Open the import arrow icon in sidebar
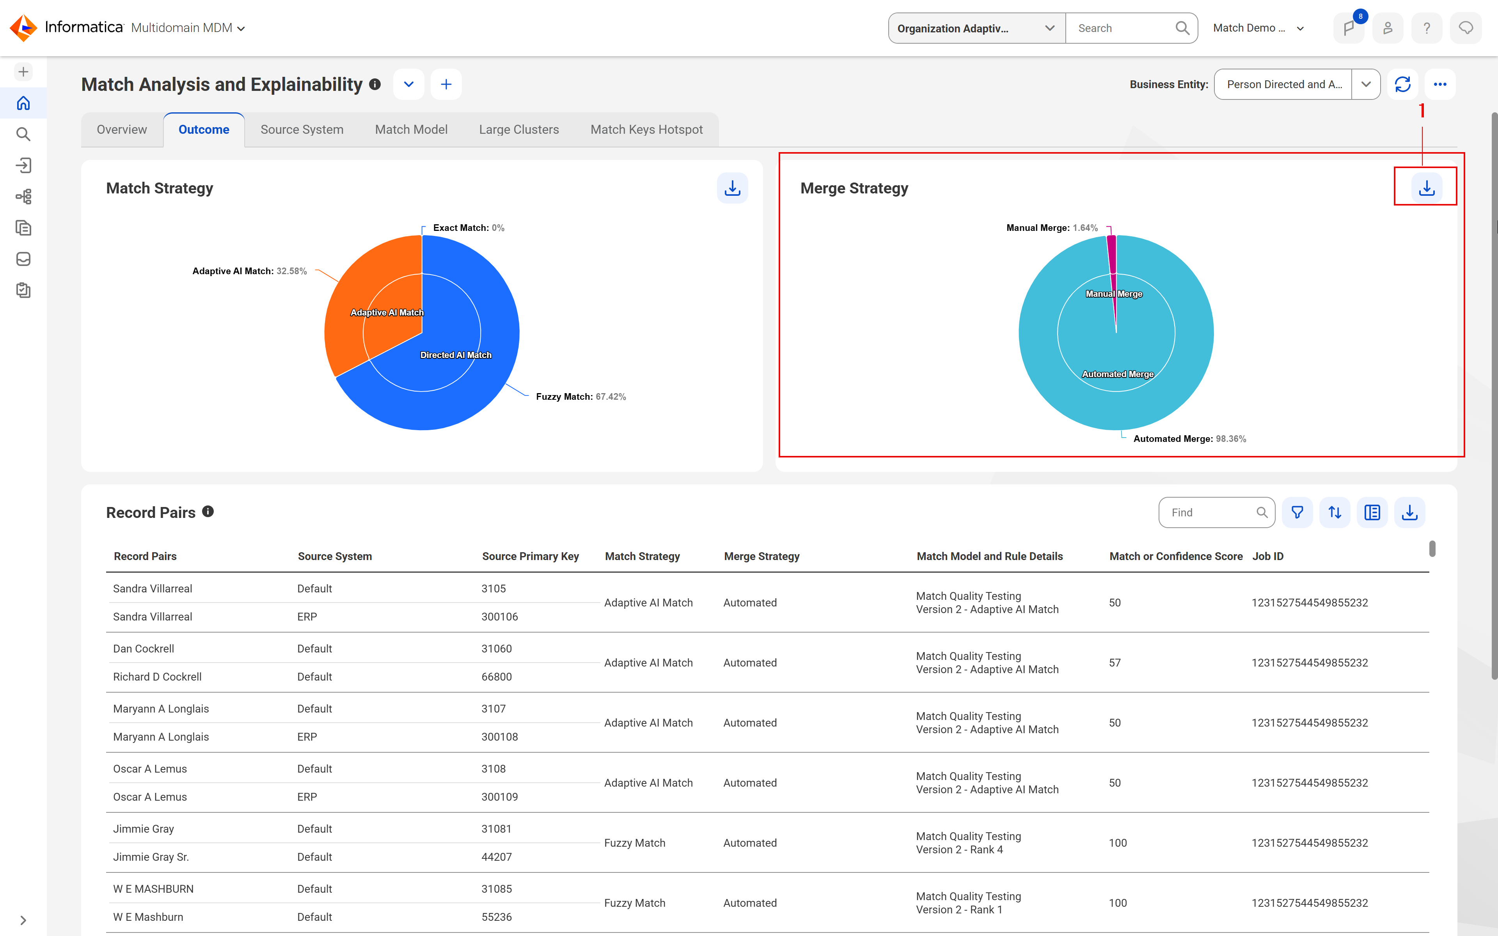 click(x=23, y=165)
